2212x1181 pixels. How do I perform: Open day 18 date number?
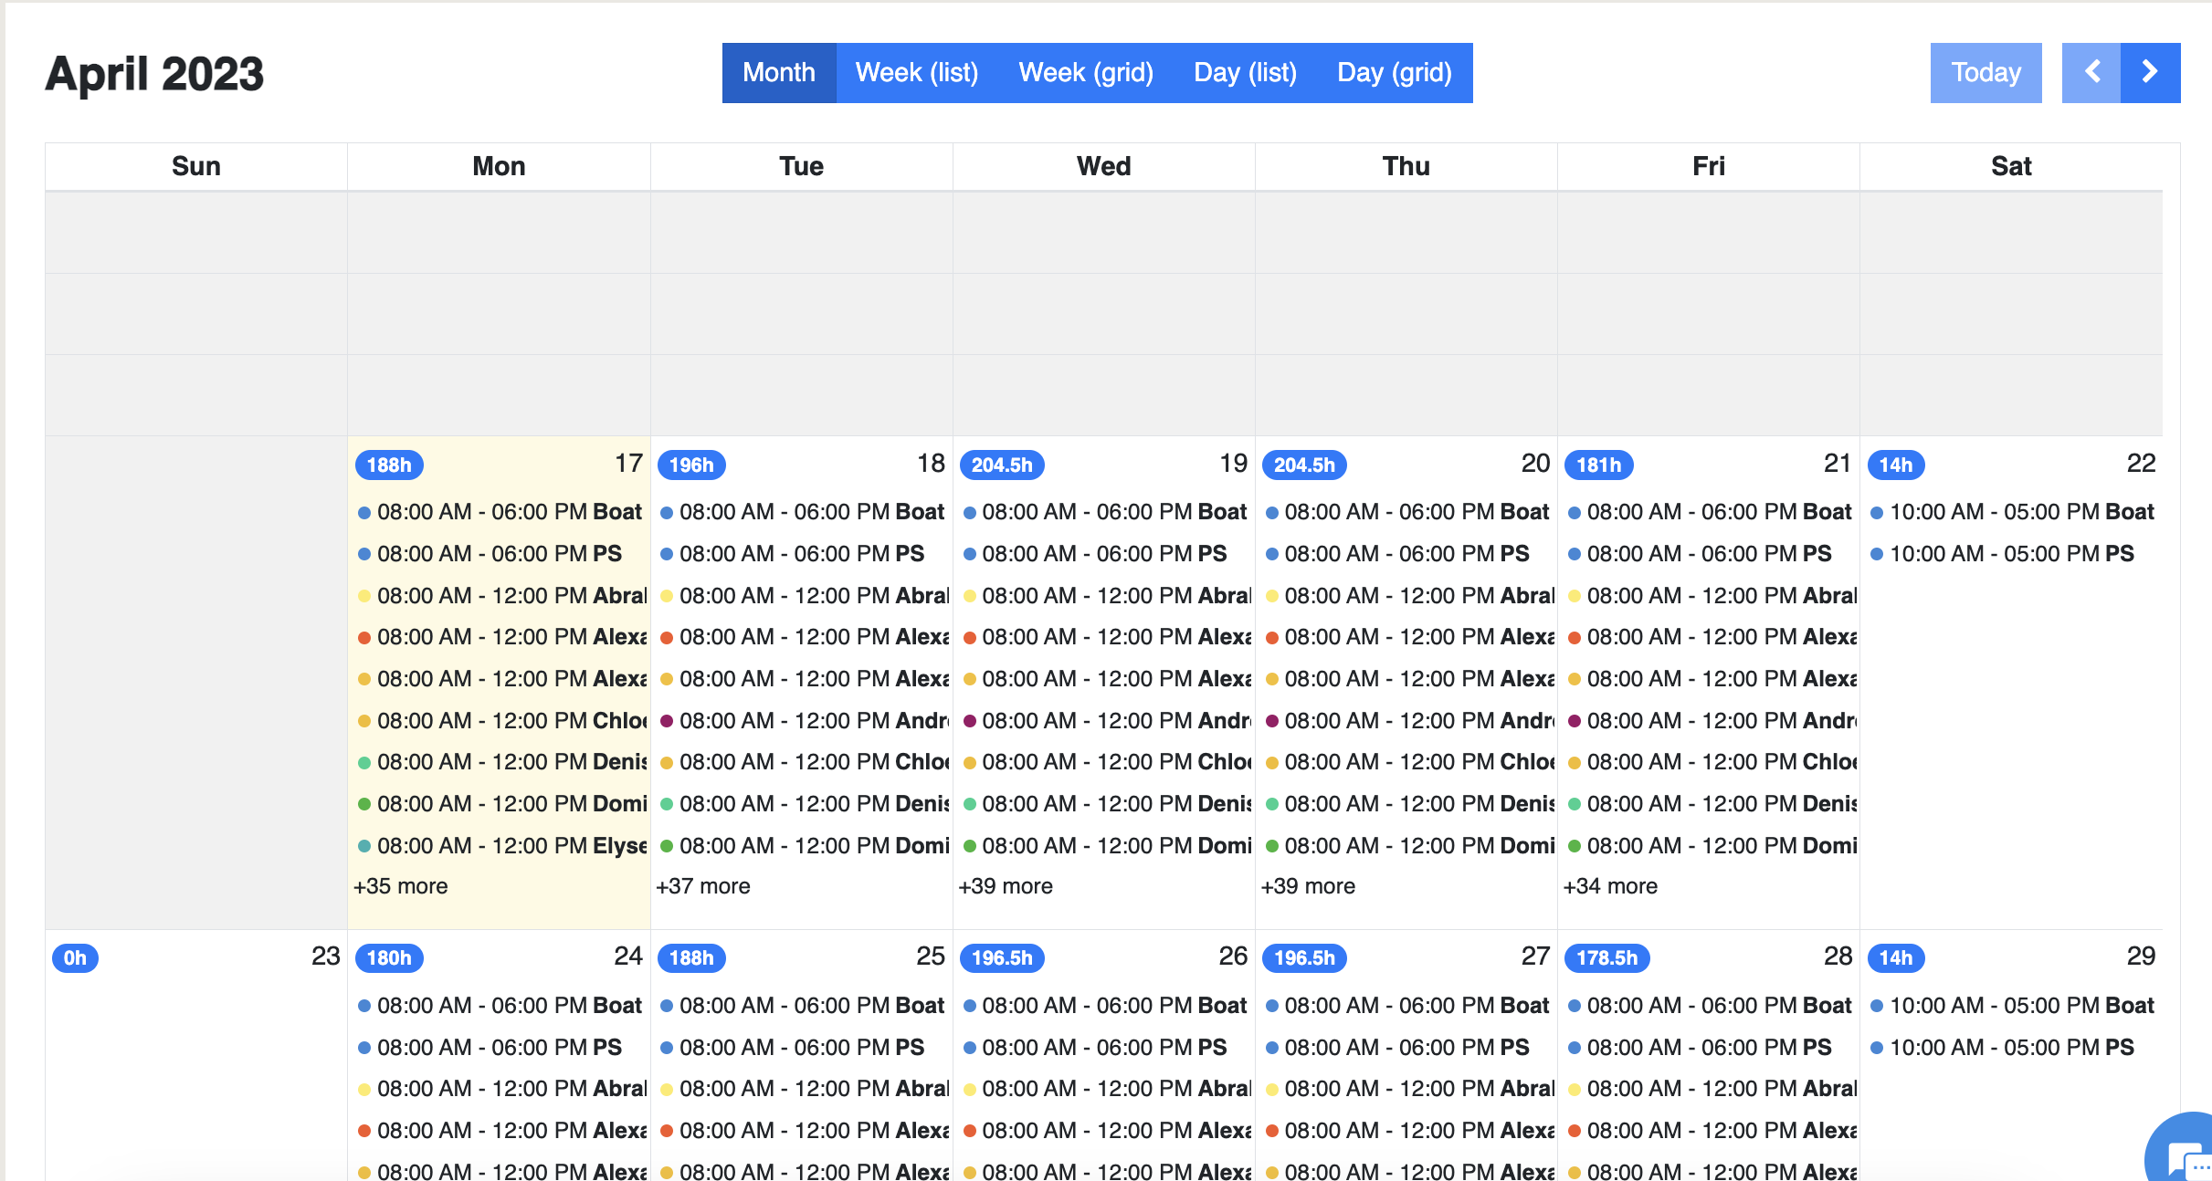tap(931, 464)
